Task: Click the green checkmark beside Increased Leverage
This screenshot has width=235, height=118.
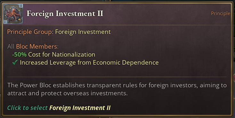Action: [x=15, y=62]
